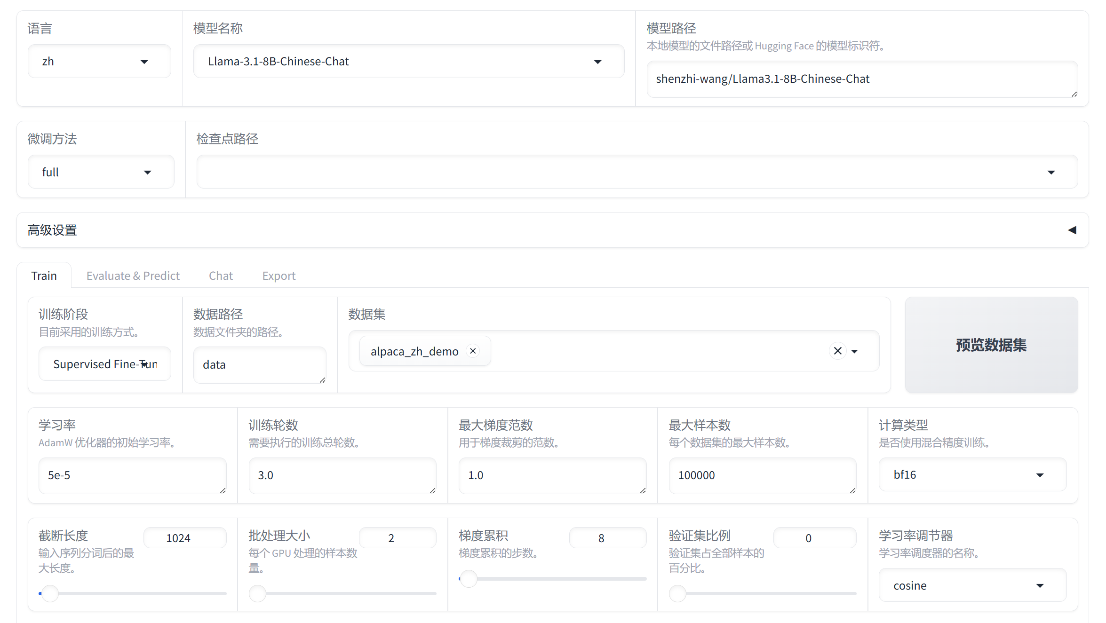Switch to the Evaluate & Predict tab
Viewport: 1106px width, 623px height.
tap(133, 275)
